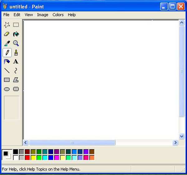Select the Curve tool

16,71
